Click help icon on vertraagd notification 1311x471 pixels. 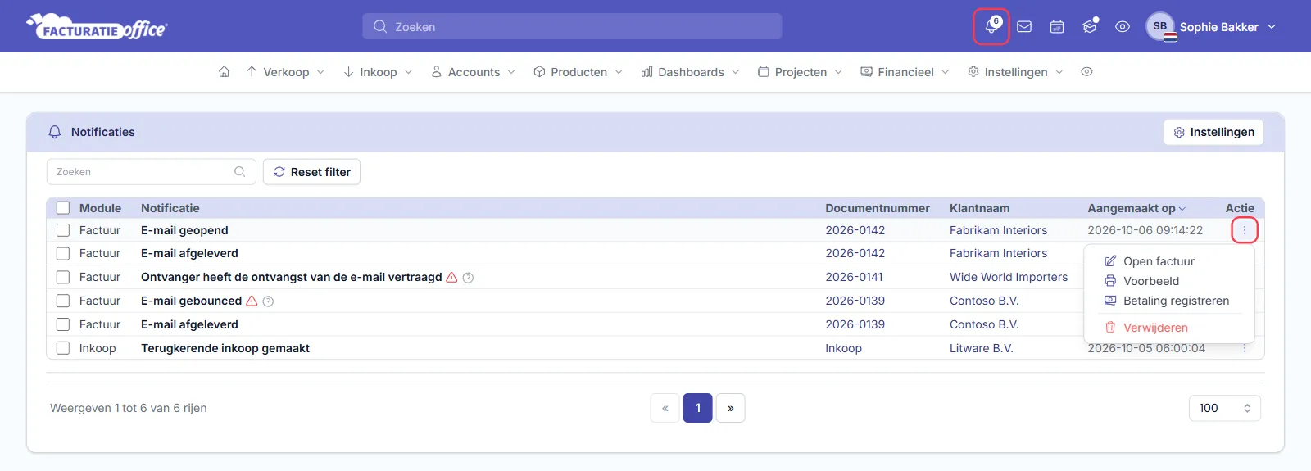pyautogui.click(x=468, y=278)
